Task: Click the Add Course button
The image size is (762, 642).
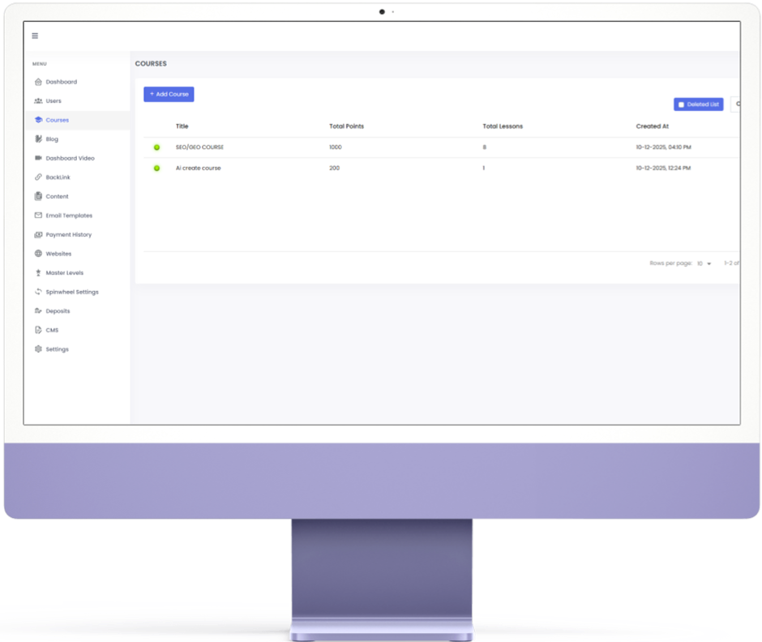Action: pos(169,94)
